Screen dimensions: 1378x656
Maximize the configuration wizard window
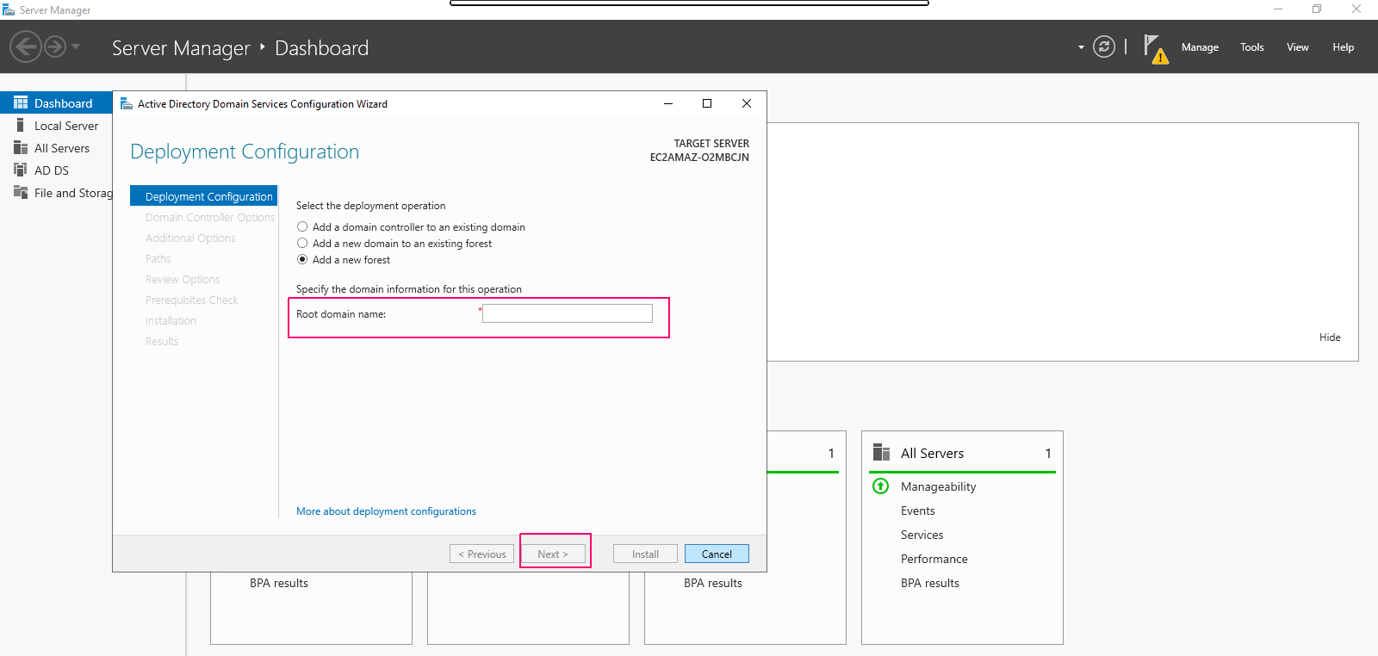tap(707, 103)
